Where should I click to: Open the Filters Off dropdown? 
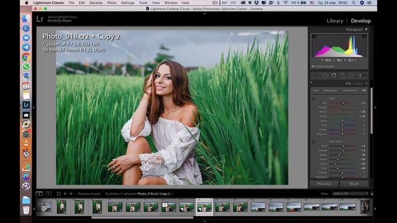pos(350,194)
